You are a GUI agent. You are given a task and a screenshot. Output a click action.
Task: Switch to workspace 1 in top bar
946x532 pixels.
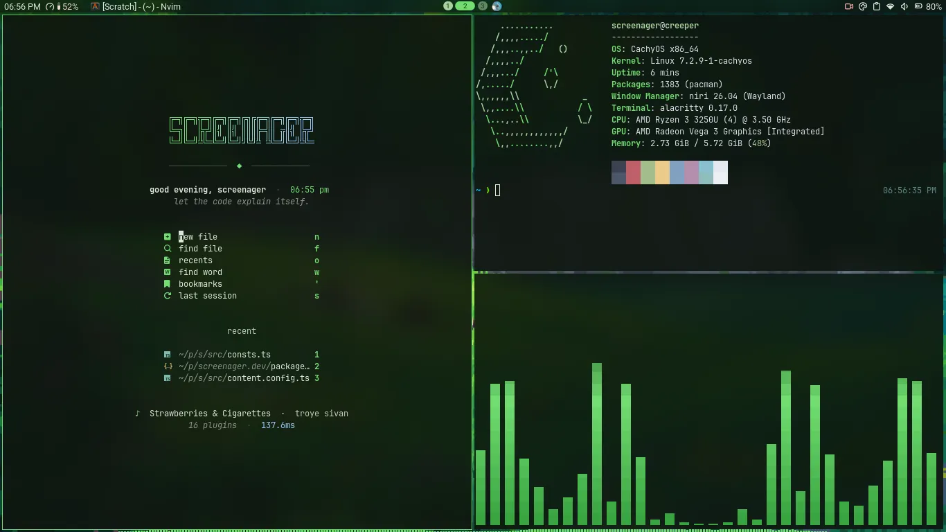(x=448, y=6)
